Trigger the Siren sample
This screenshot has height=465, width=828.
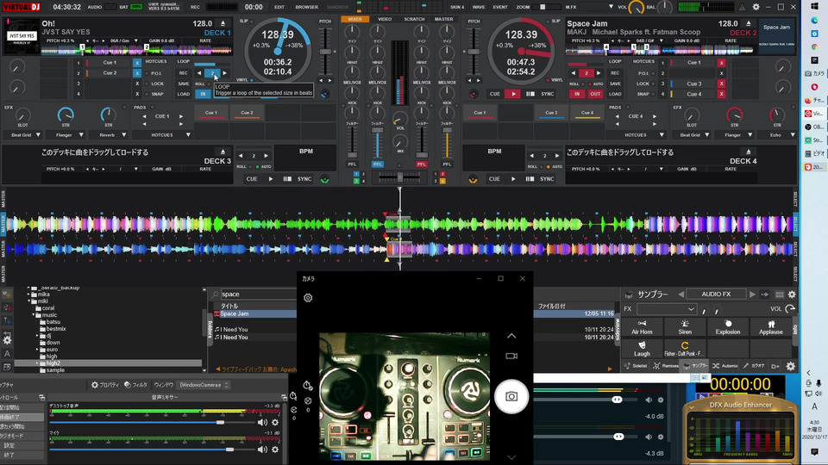(x=685, y=327)
